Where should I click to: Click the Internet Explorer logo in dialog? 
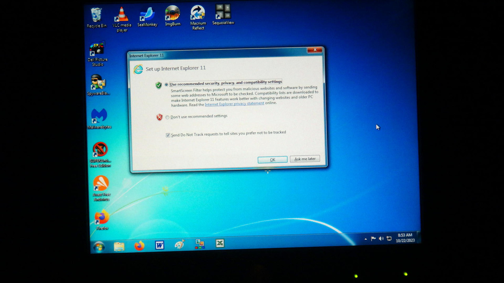138,70
